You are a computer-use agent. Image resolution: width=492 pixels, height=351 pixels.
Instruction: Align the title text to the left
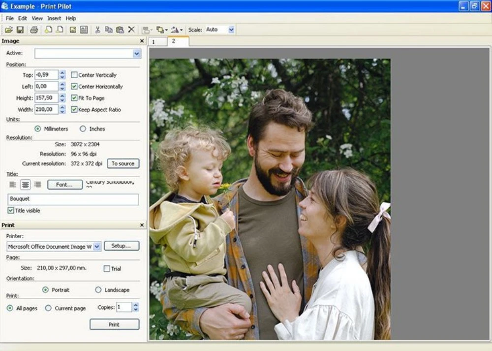[13, 185]
